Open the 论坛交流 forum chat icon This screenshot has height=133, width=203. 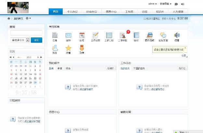pos(163,36)
